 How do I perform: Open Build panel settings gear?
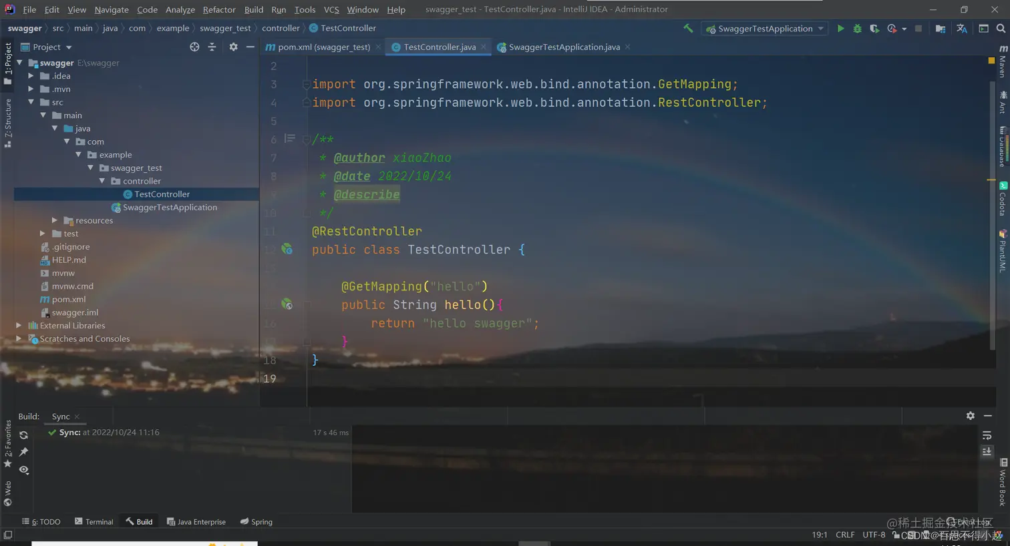(971, 416)
